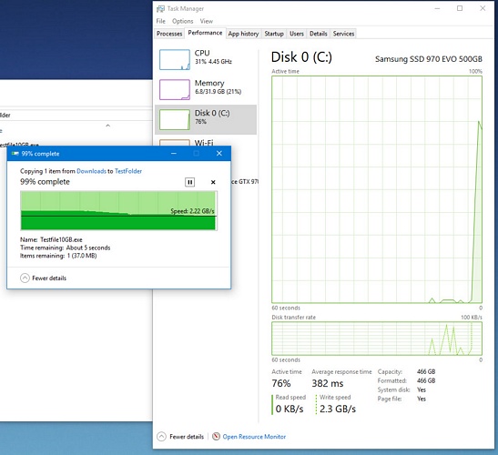Open the Services tab

coord(343,34)
